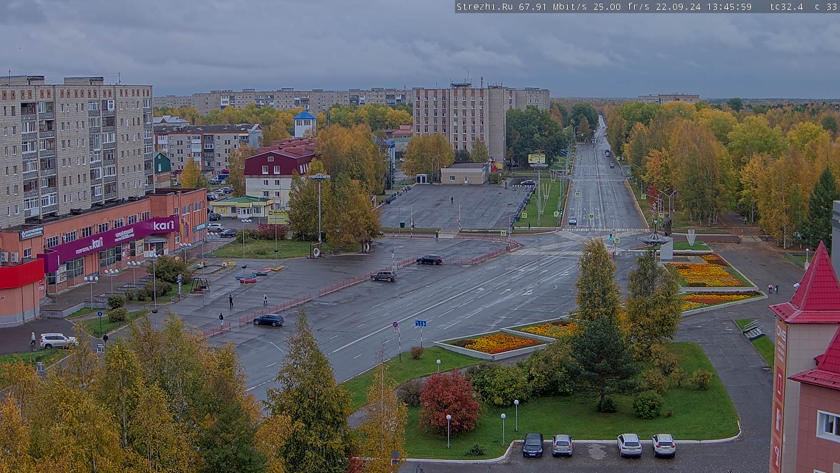The height and width of the screenshot is (473, 840).
Task: Select the tc32.4 overlay value
Action: [x=786, y=7]
